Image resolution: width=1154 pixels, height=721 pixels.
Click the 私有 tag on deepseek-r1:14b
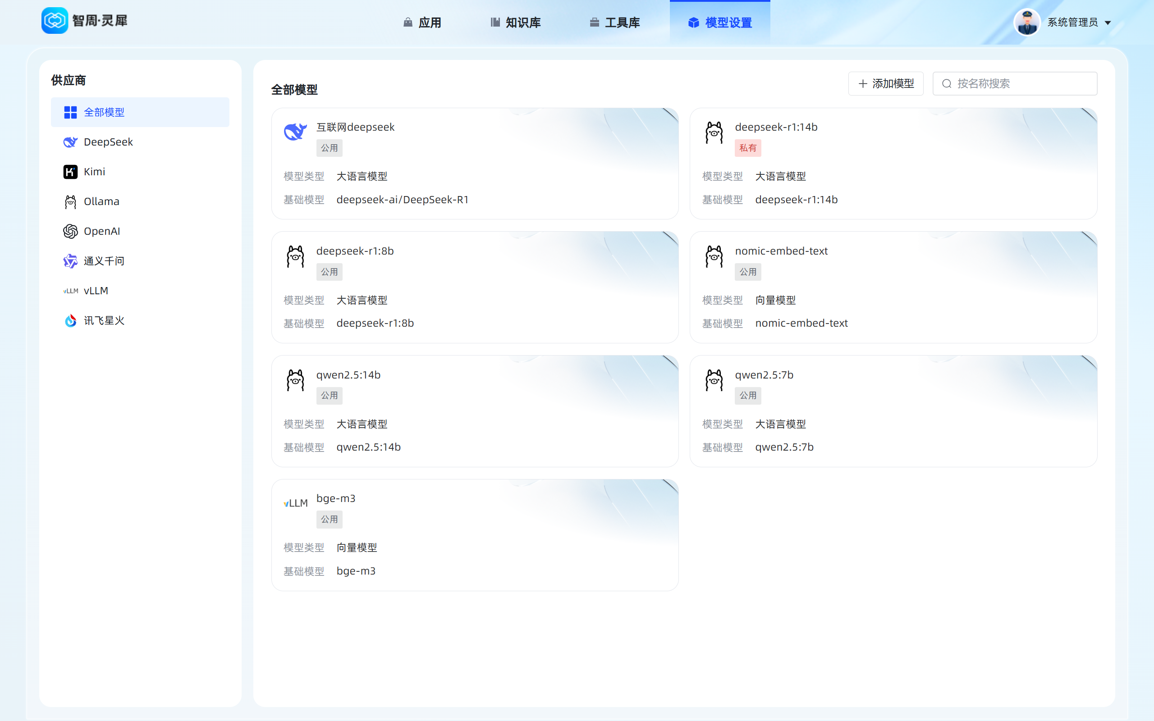coord(748,148)
